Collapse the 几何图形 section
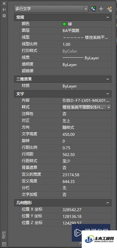The image size is (117, 248). click(x=108, y=203)
